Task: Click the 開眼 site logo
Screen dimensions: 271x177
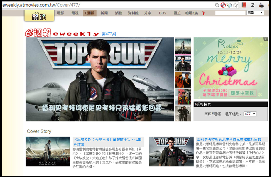Action: point(39,16)
